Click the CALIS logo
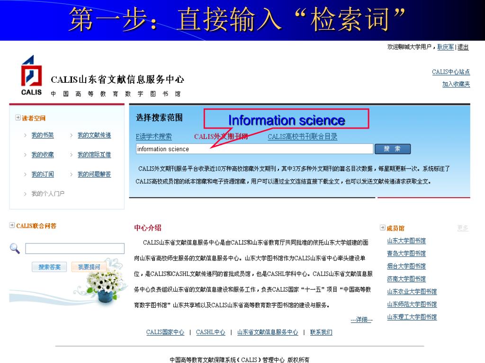Screen dimensions: 485x363 [31, 75]
